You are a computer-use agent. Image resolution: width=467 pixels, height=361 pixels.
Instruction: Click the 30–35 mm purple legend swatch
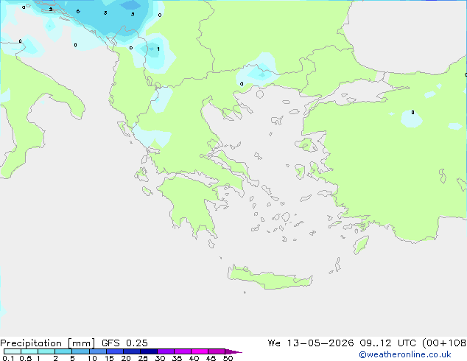165,351
